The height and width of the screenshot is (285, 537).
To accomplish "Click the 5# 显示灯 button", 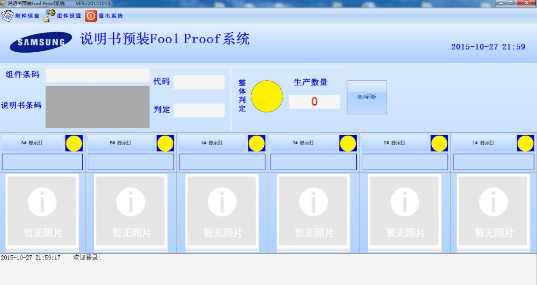I will pyautogui.click(x=121, y=143).
